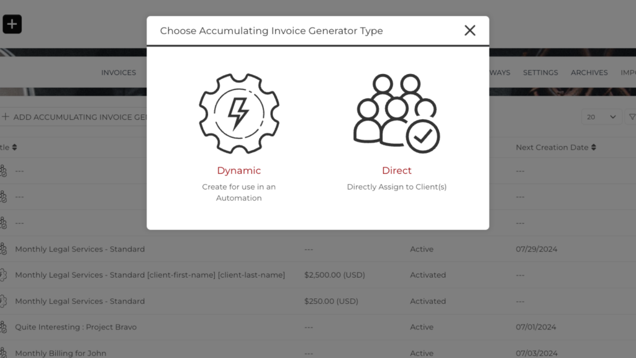Viewport: 636px width, 358px height.
Task: Open the 20 per page dropdown
Action: (x=601, y=117)
